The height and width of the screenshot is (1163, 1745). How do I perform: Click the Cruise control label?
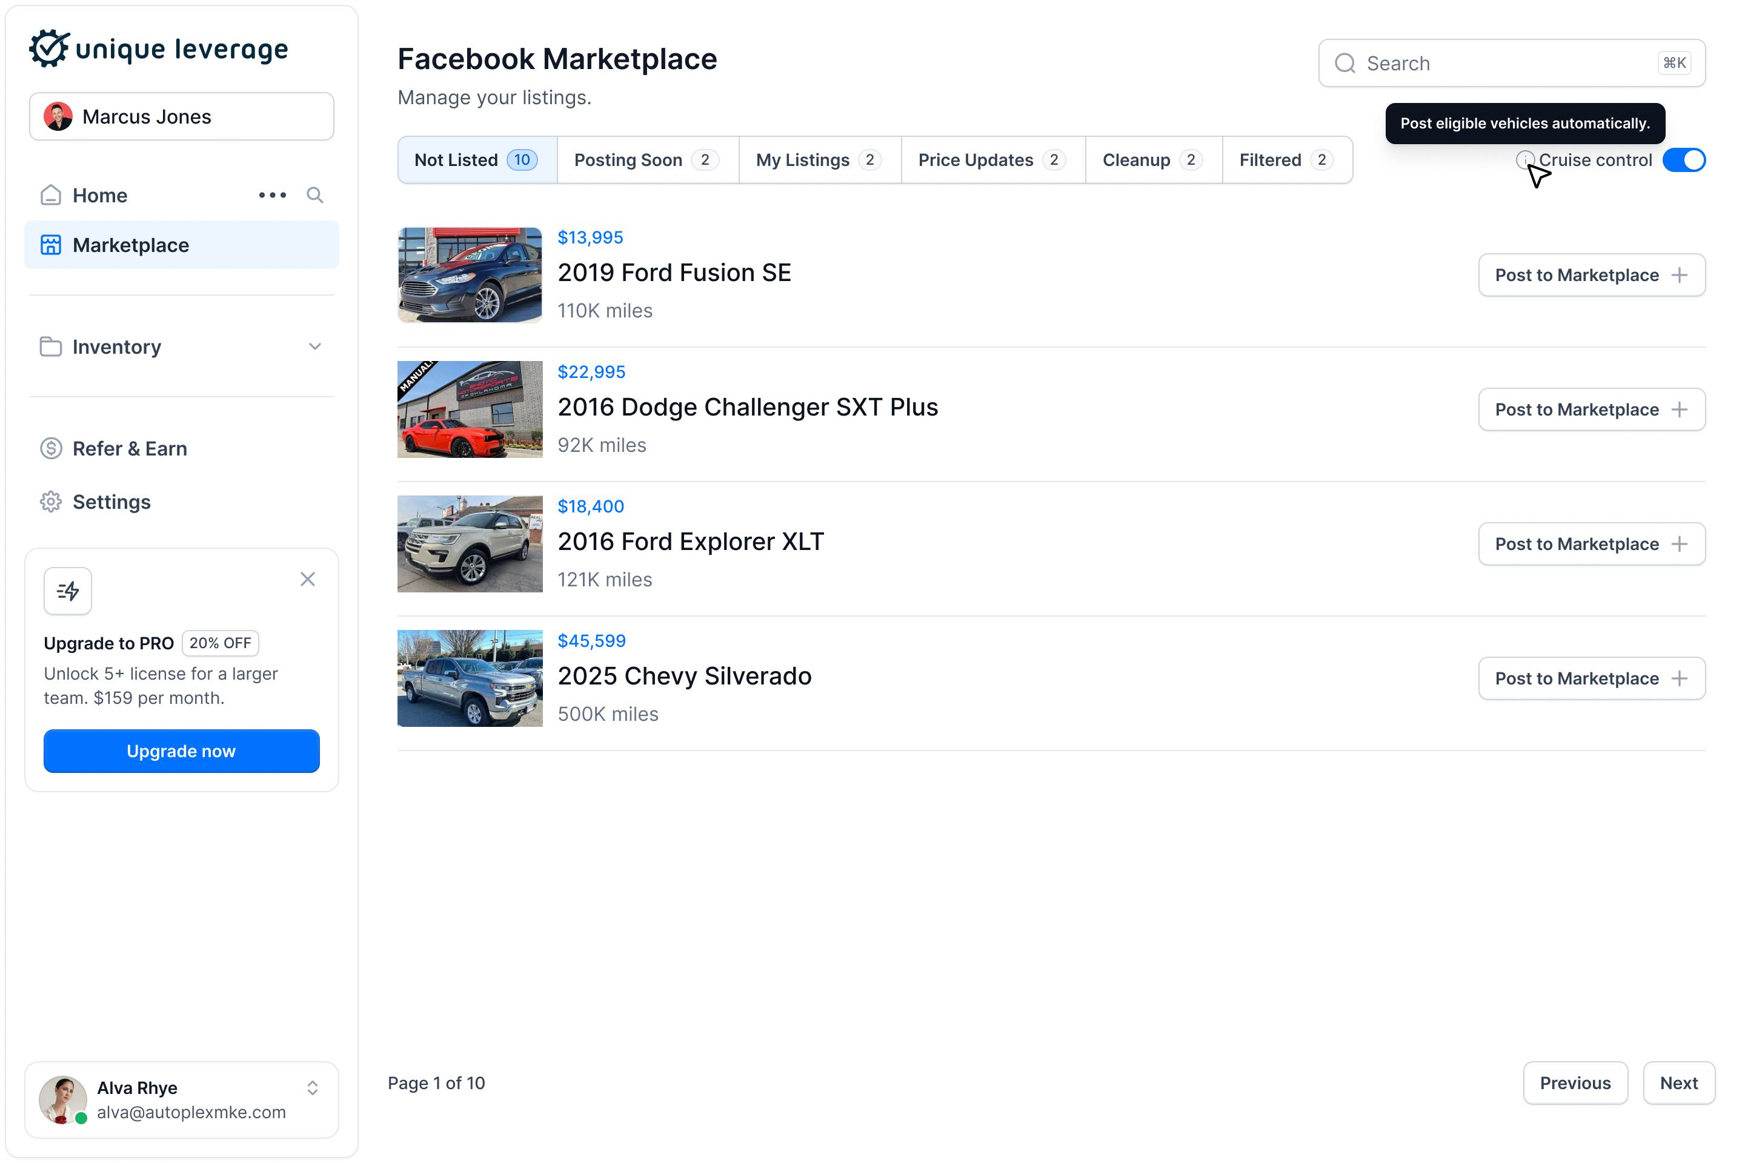[1595, 160]
